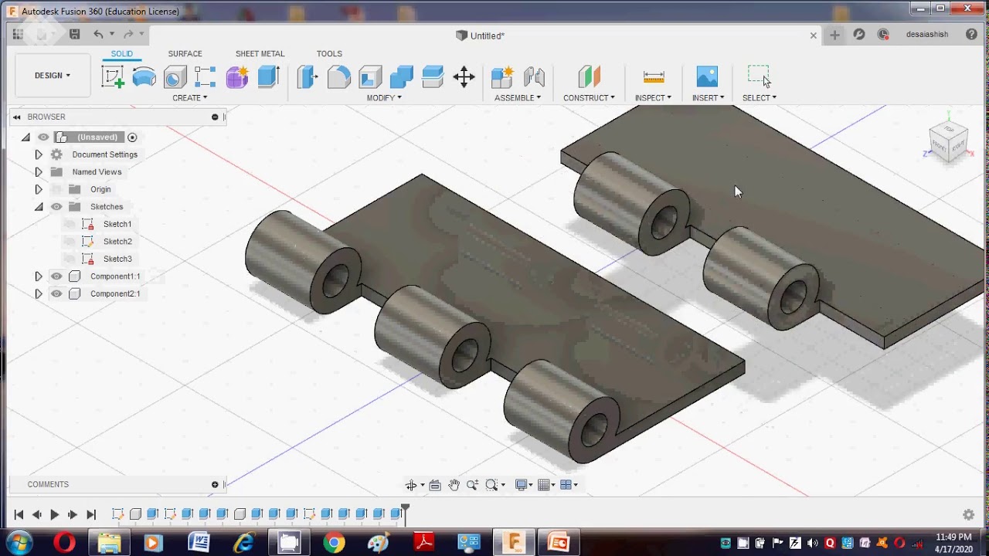Click the Save icon
Viewport: 989px width, 556px height.
(74, 34)
